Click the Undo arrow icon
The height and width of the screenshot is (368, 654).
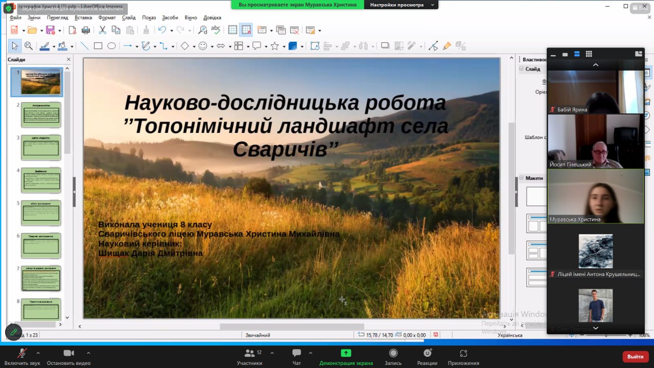162,30
